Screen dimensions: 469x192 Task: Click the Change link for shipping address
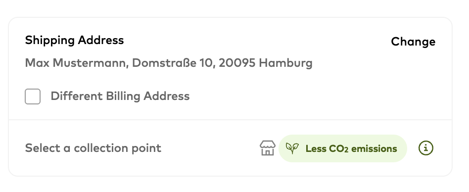(x=413, y=42)
